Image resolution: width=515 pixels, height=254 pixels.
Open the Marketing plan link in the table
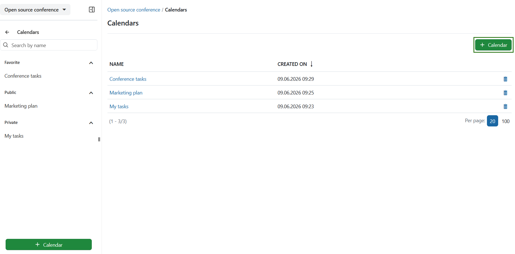[126, 93]
